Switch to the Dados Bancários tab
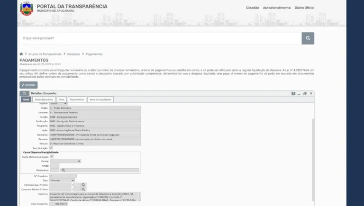The width and height of the screenshot is (364, 206). coord(44,99)
